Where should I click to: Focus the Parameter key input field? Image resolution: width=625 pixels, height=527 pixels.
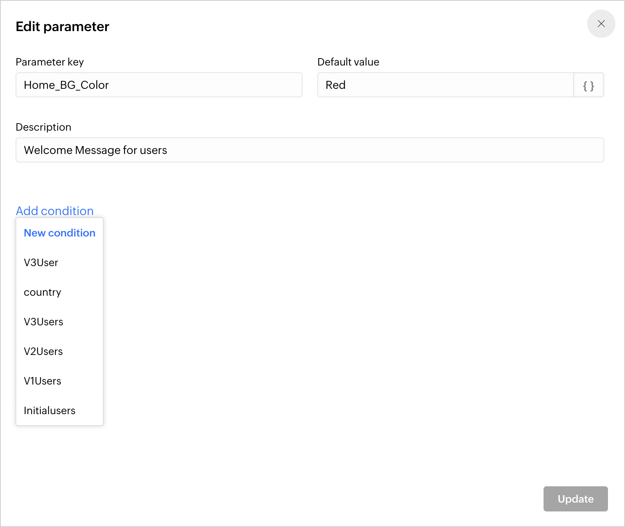click(159, 85)
